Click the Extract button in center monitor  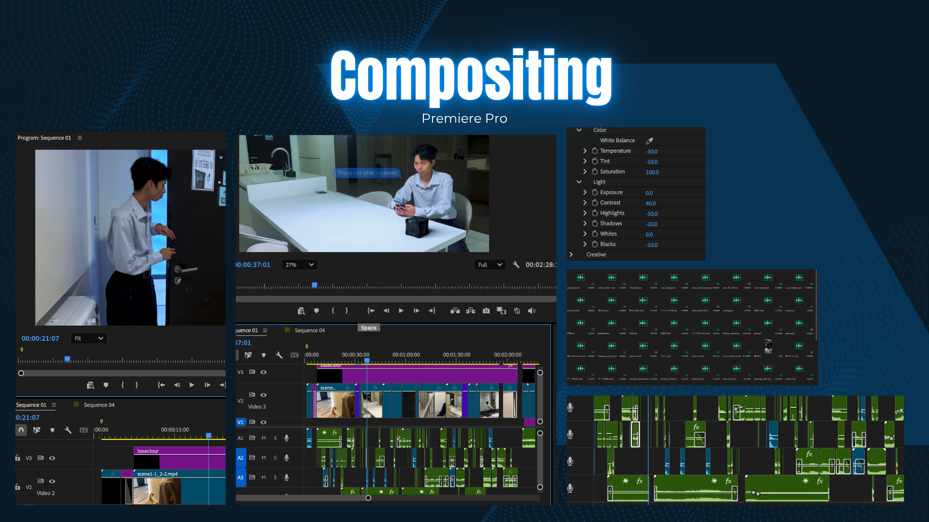[470, 311]
